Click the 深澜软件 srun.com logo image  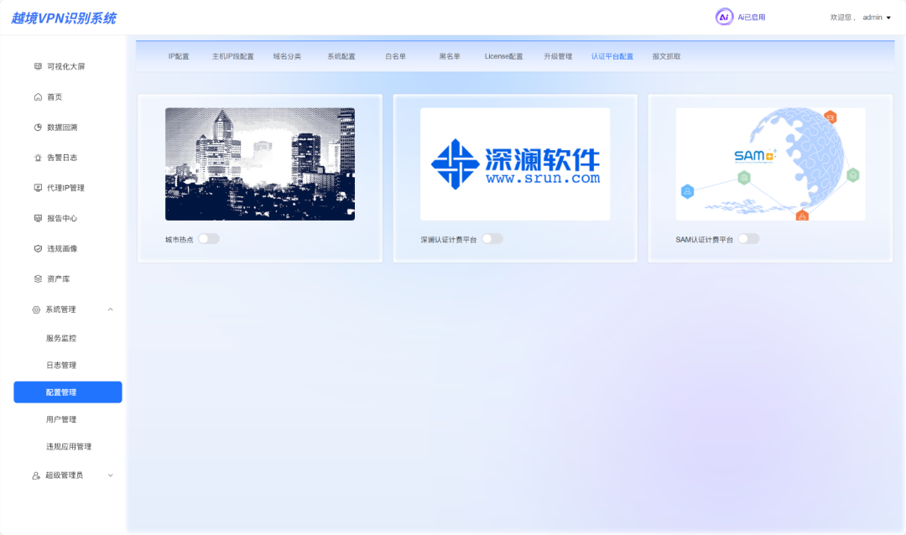[x=515, y=164]
